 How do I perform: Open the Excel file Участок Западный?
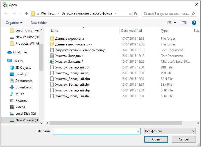click(69, 62)
